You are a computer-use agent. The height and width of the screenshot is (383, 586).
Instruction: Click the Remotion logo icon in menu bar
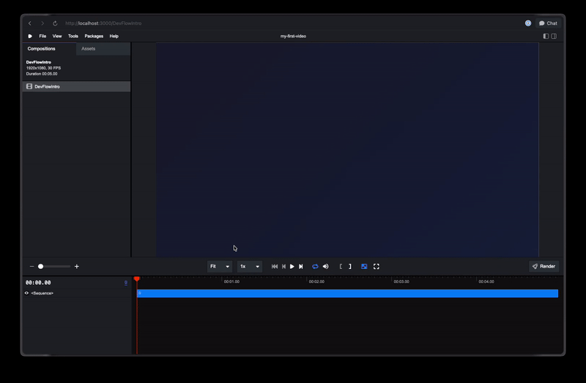click(30, 36)
